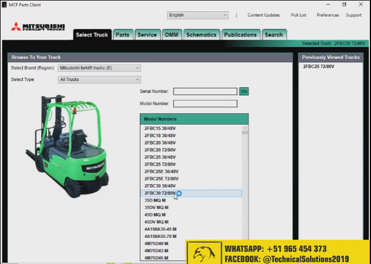Open the English language dropdown
The width and height of the screenshot is (371, 264).
tap(197, 15)
